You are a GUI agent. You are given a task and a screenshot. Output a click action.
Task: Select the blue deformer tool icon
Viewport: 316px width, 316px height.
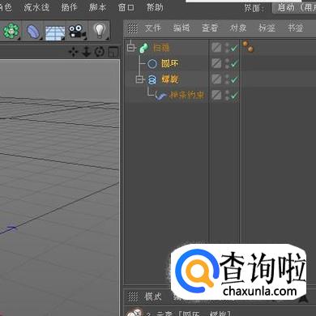[33, 32]
